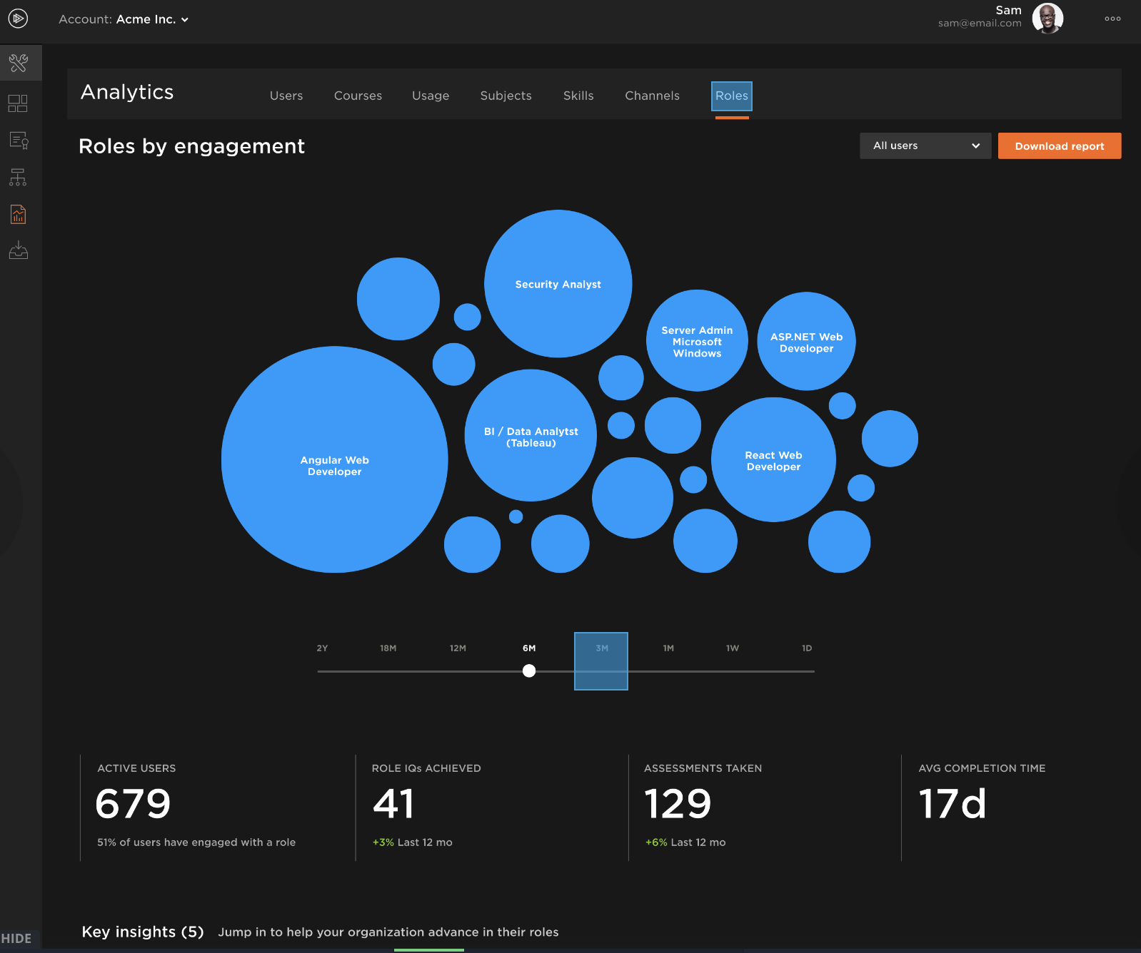
Task: Select the Security Analyst bubble
Action: pos(558,284)
